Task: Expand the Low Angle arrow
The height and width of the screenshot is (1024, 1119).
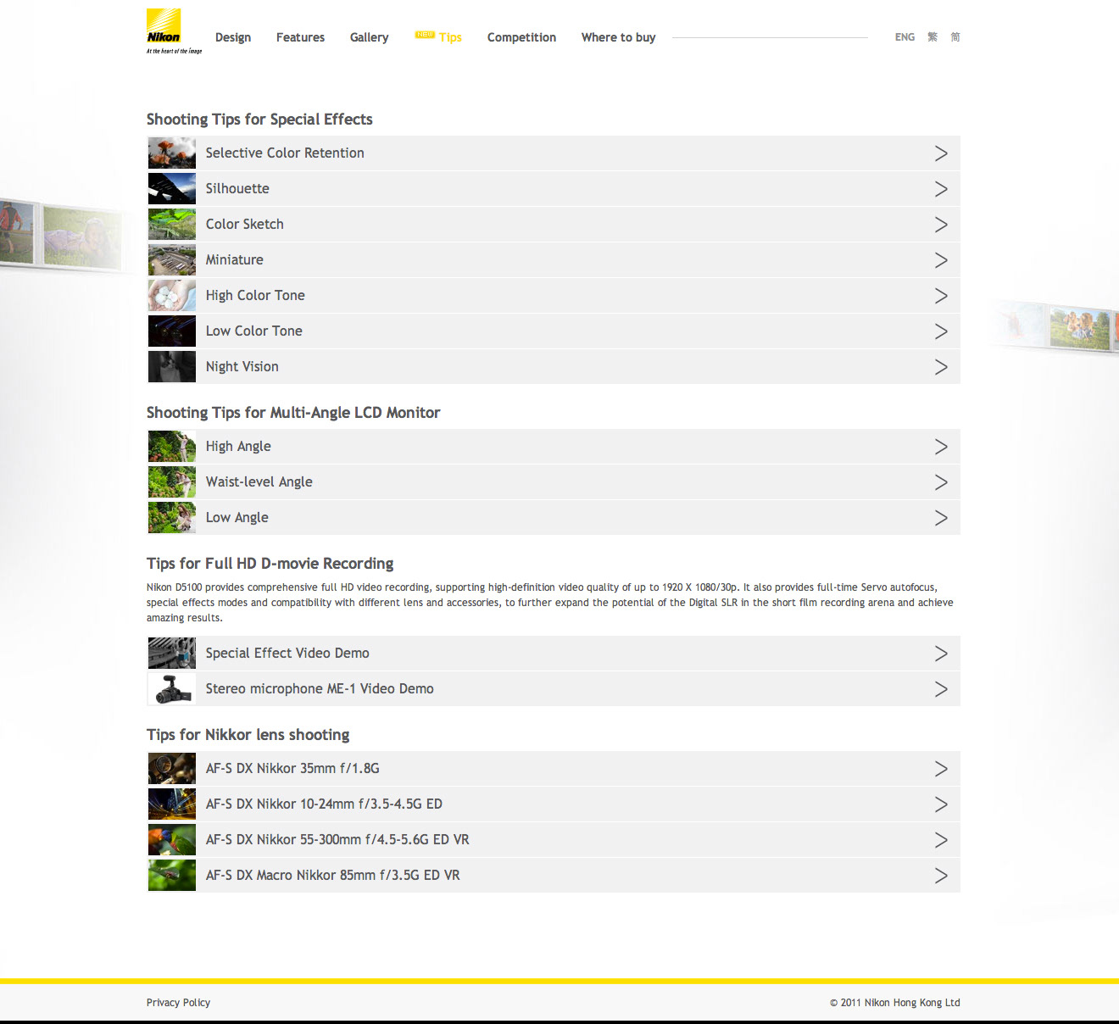Action: (x=941, y=518)
